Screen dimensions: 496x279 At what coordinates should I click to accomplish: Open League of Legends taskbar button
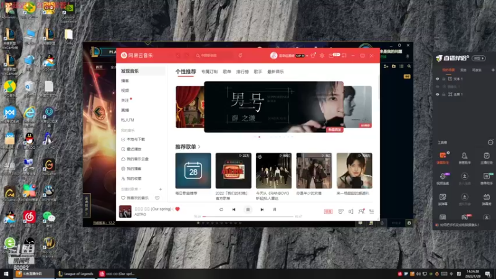tap(76, 274)
